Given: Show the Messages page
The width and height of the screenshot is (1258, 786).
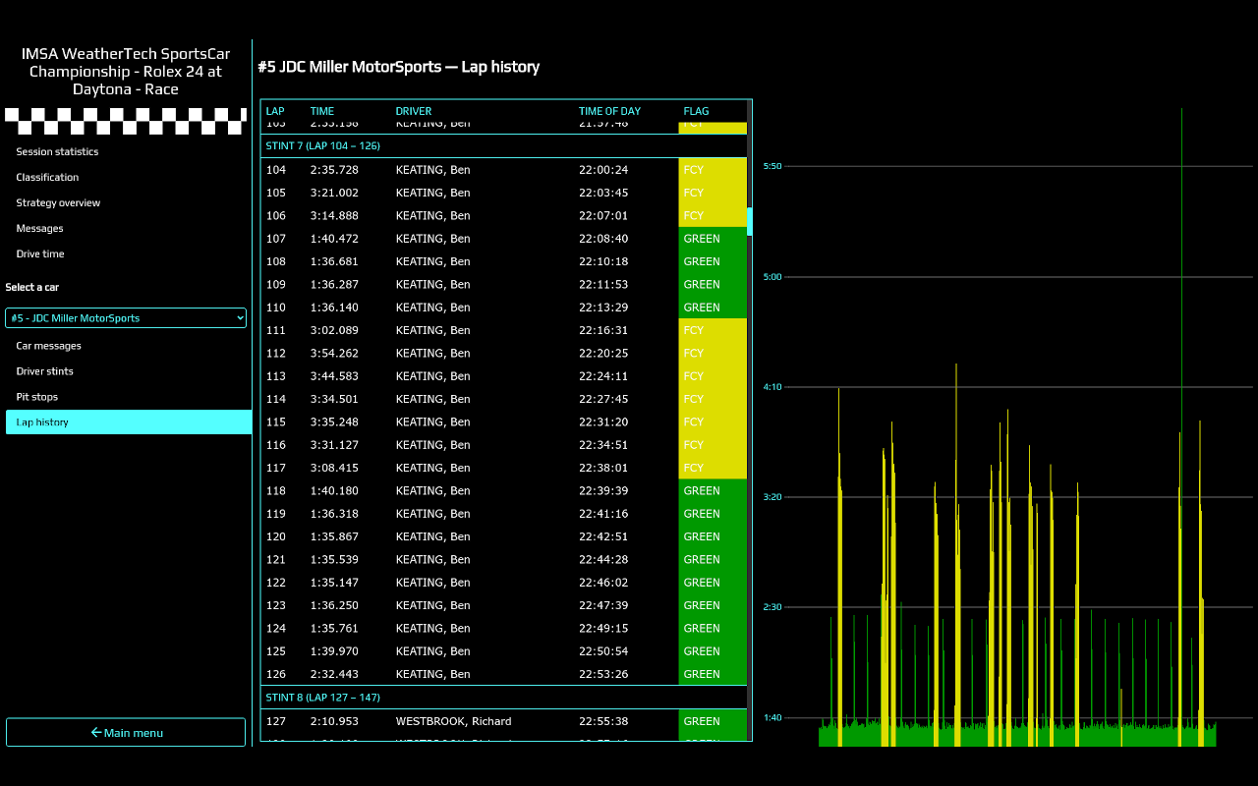Looking at the screenshot, I should 39,229.
